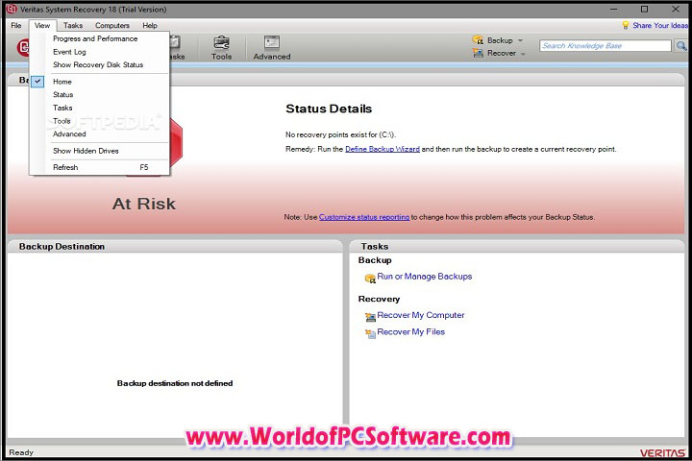The height and width of the screenshot is (461, 692).
Task: Select Tasks in the View dropdown
Action: [x=62, y=108]
